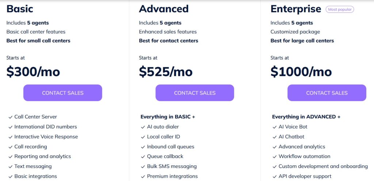374x181 pixels.
Task: Click checkmark icon beside Premium integrations
Action: [143, 177]
